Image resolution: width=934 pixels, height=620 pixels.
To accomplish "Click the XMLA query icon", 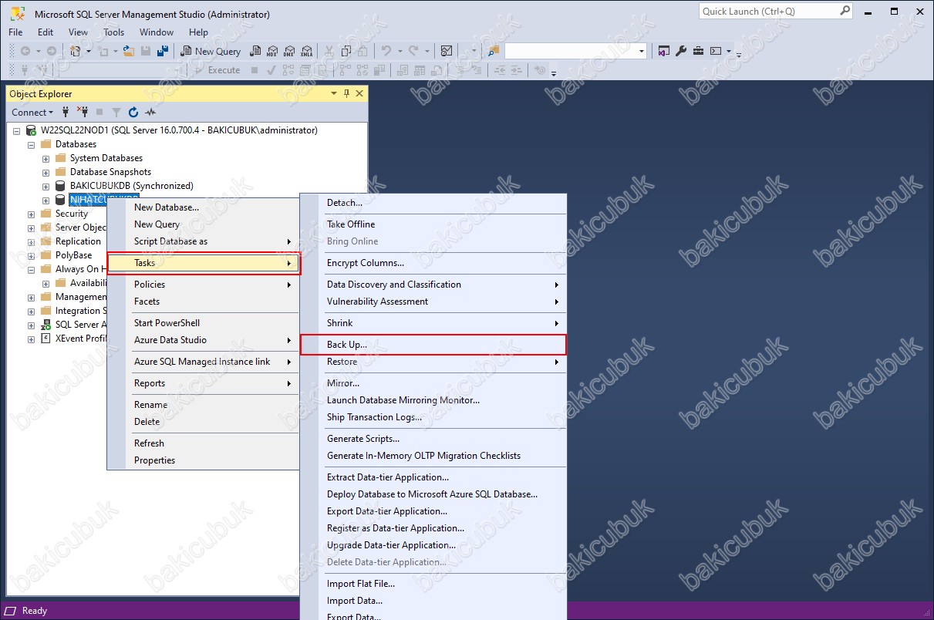I will coord(307,51).
